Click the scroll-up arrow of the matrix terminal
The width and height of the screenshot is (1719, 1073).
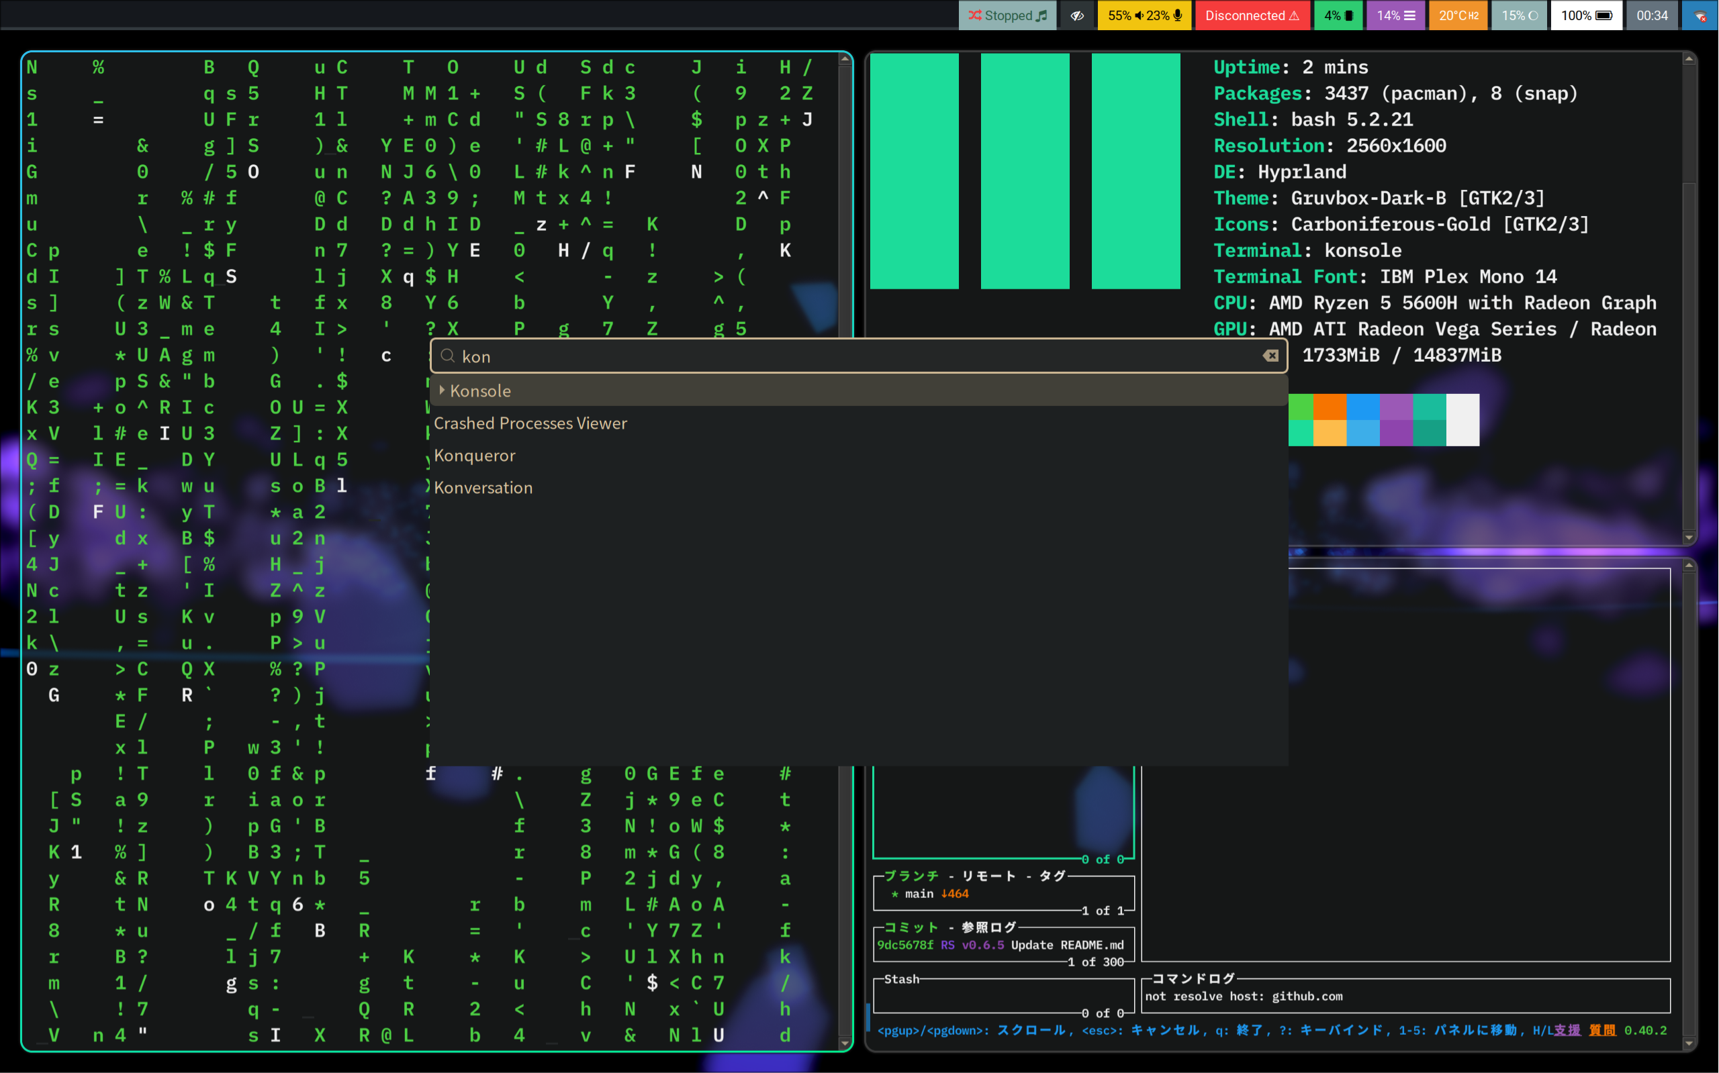(x=844, y=60)
